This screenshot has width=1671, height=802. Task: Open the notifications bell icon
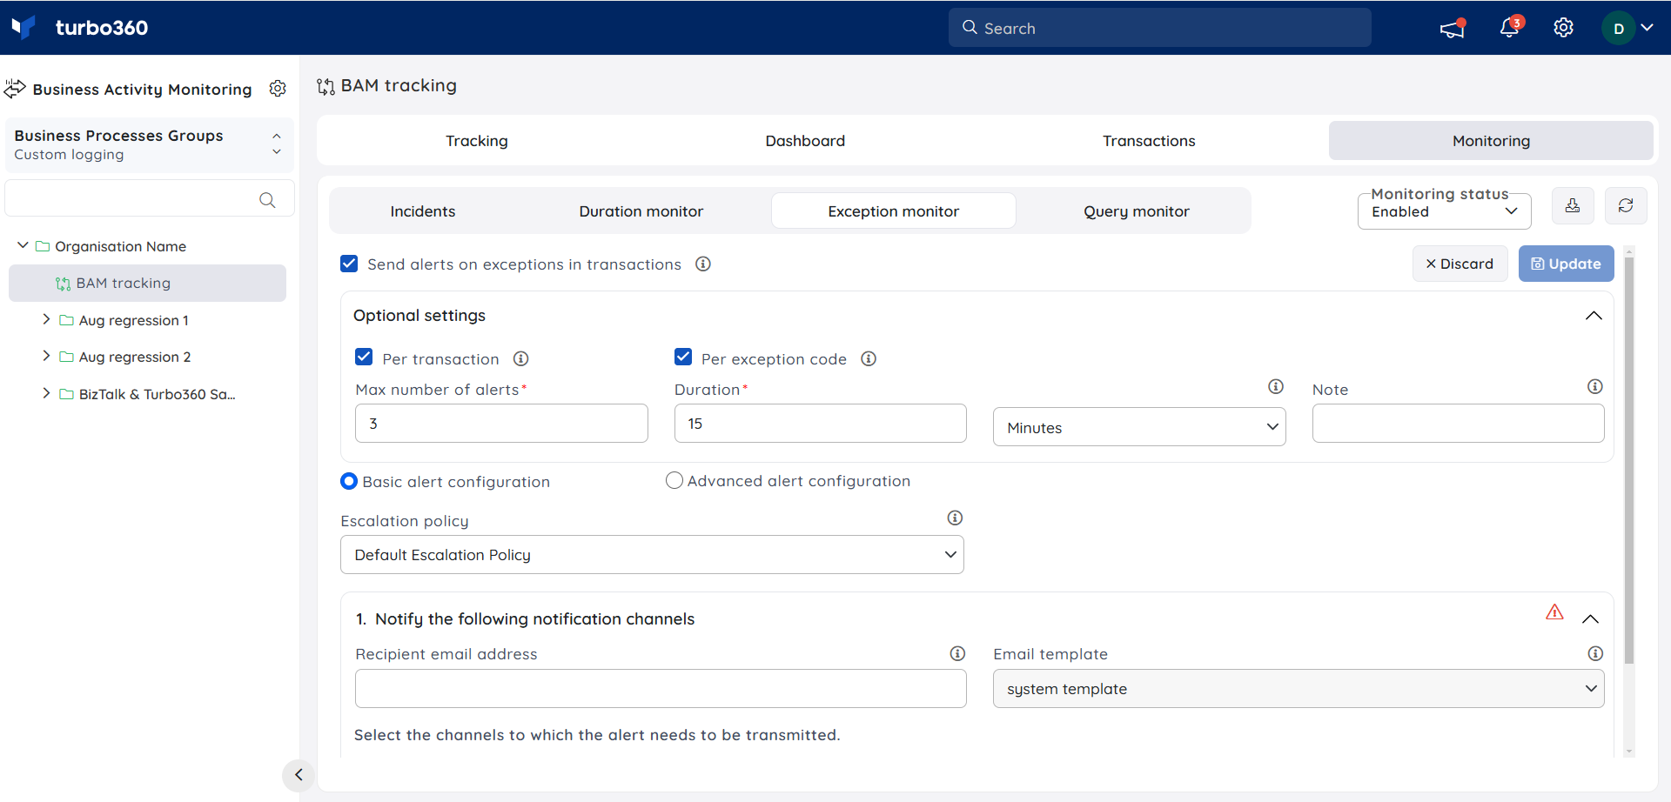coord(1510,28)
